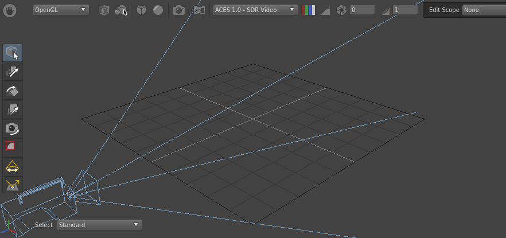Activate the translate tool with diagonal arrow

click(13, 72)
